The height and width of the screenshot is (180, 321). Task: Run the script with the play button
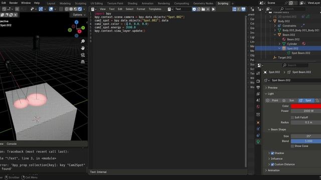(x=213, y=9)
